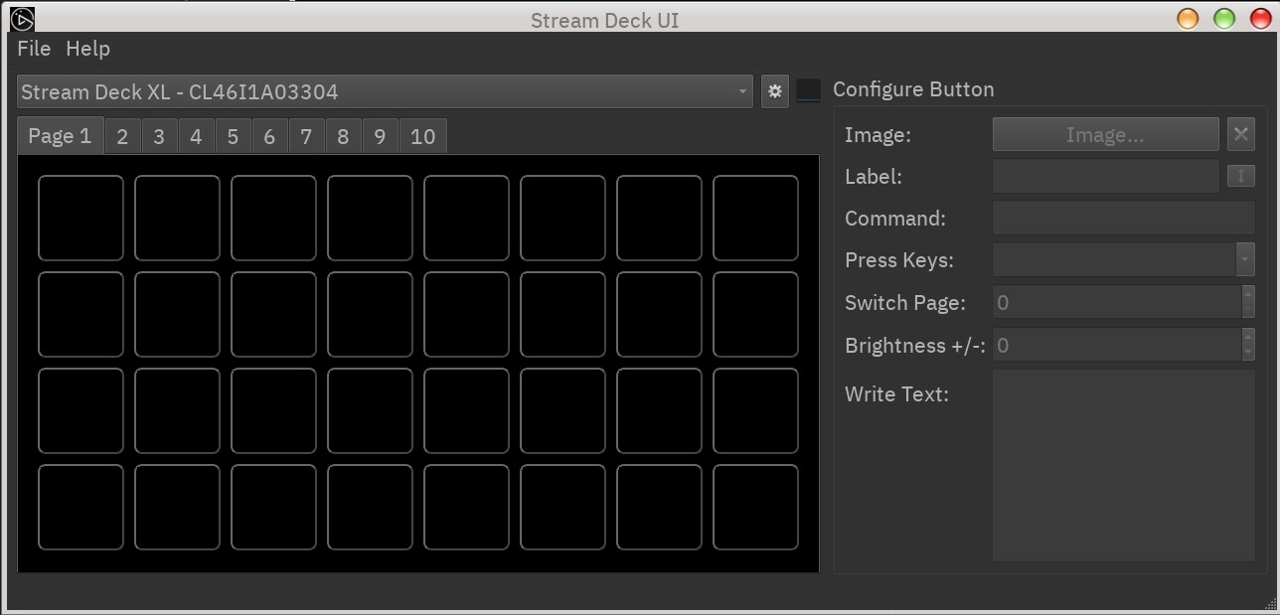Go to the page 10 tab
Image resolution: width=1280 pixels, height=615 pixels.
[x=422, y=136]
